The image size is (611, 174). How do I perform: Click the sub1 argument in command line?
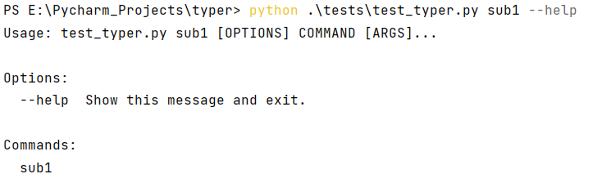[x=503, y=11]
